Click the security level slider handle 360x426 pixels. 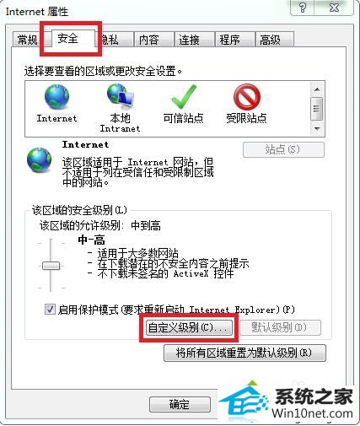click(51, 266)
